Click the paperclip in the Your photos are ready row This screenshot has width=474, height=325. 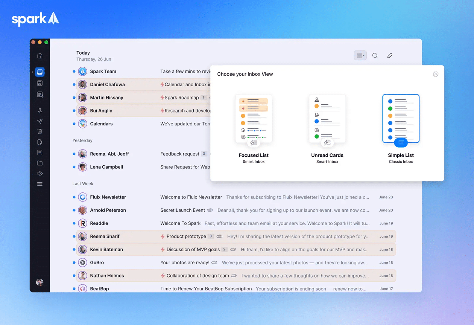coord(214,262)
